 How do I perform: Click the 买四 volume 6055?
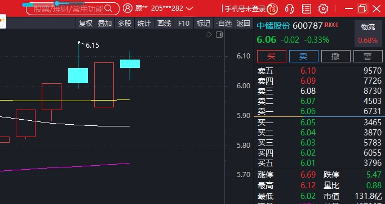373,153
